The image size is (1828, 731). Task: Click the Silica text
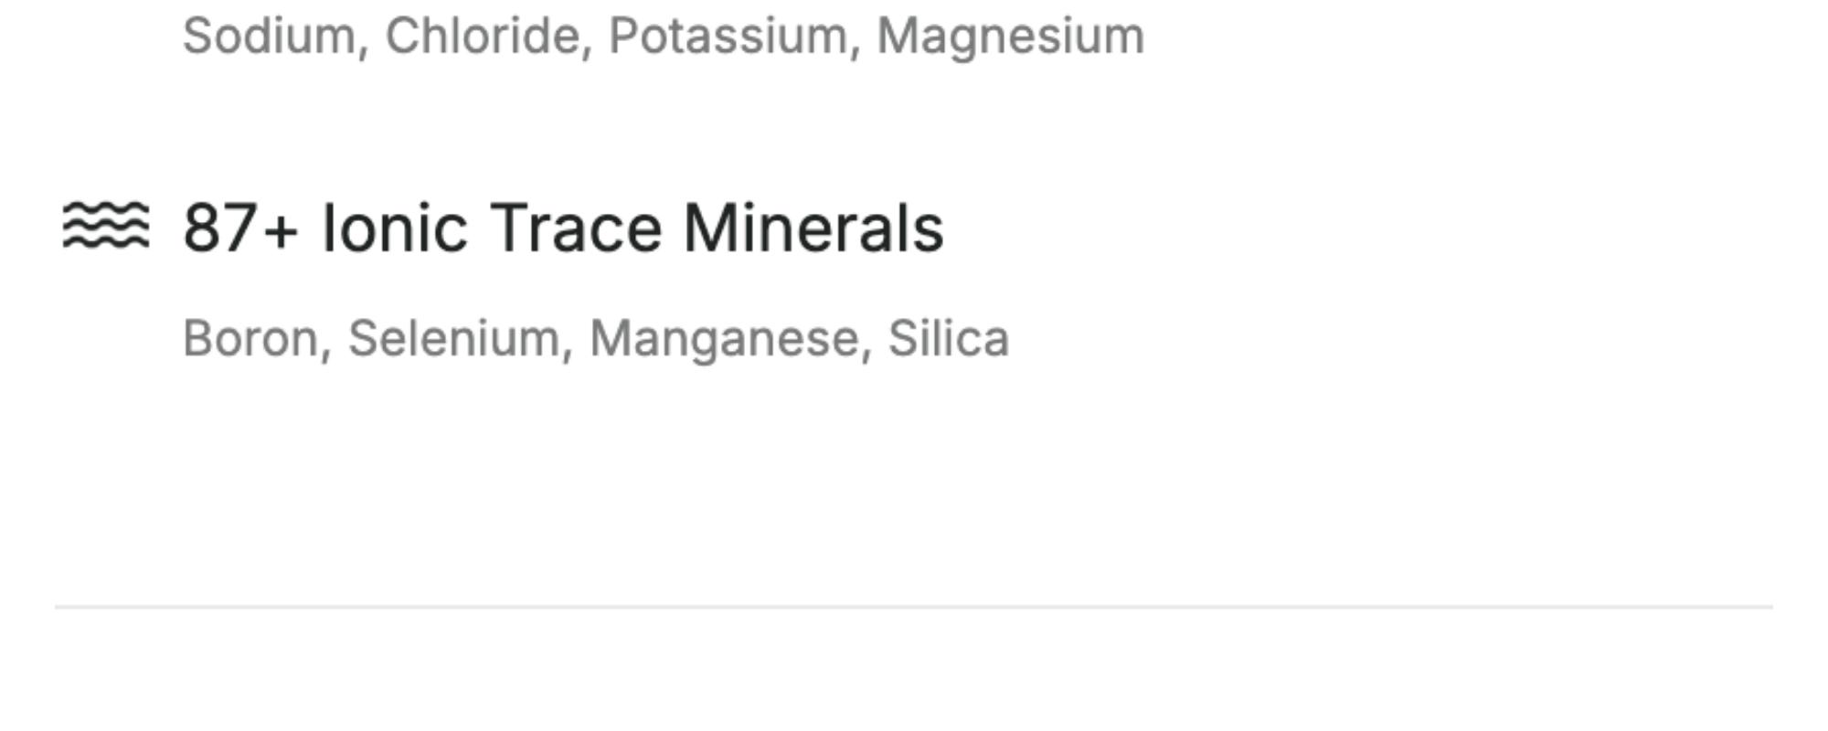pos(949,338)
